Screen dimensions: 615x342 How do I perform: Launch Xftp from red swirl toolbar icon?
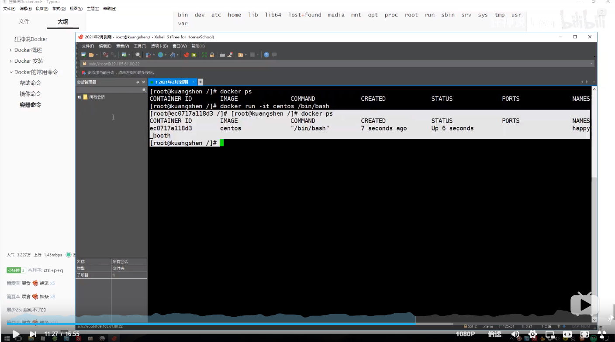(186, 55)
